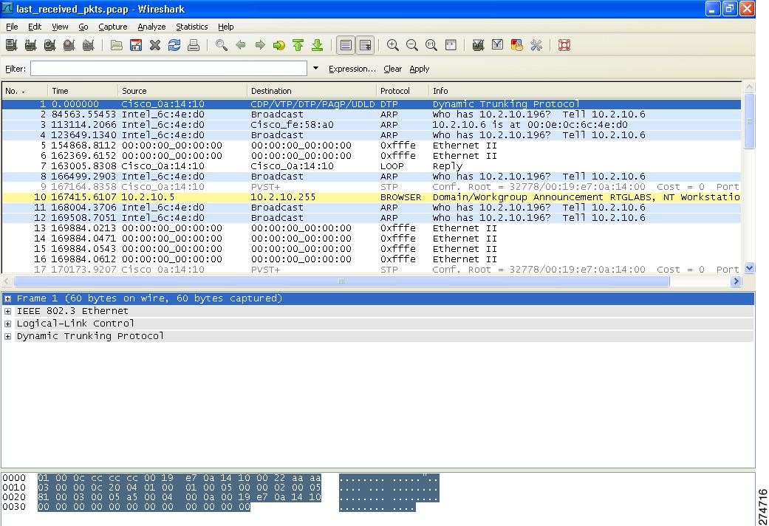769x526 pixels.
Task: Click the Print packets toolbar icon
Action: pos(194,46)
